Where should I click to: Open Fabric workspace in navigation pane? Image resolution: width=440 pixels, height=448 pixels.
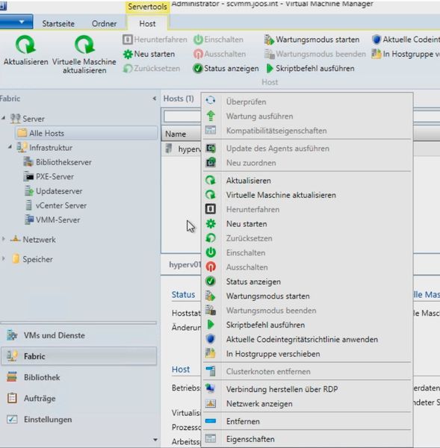(78, 356)
